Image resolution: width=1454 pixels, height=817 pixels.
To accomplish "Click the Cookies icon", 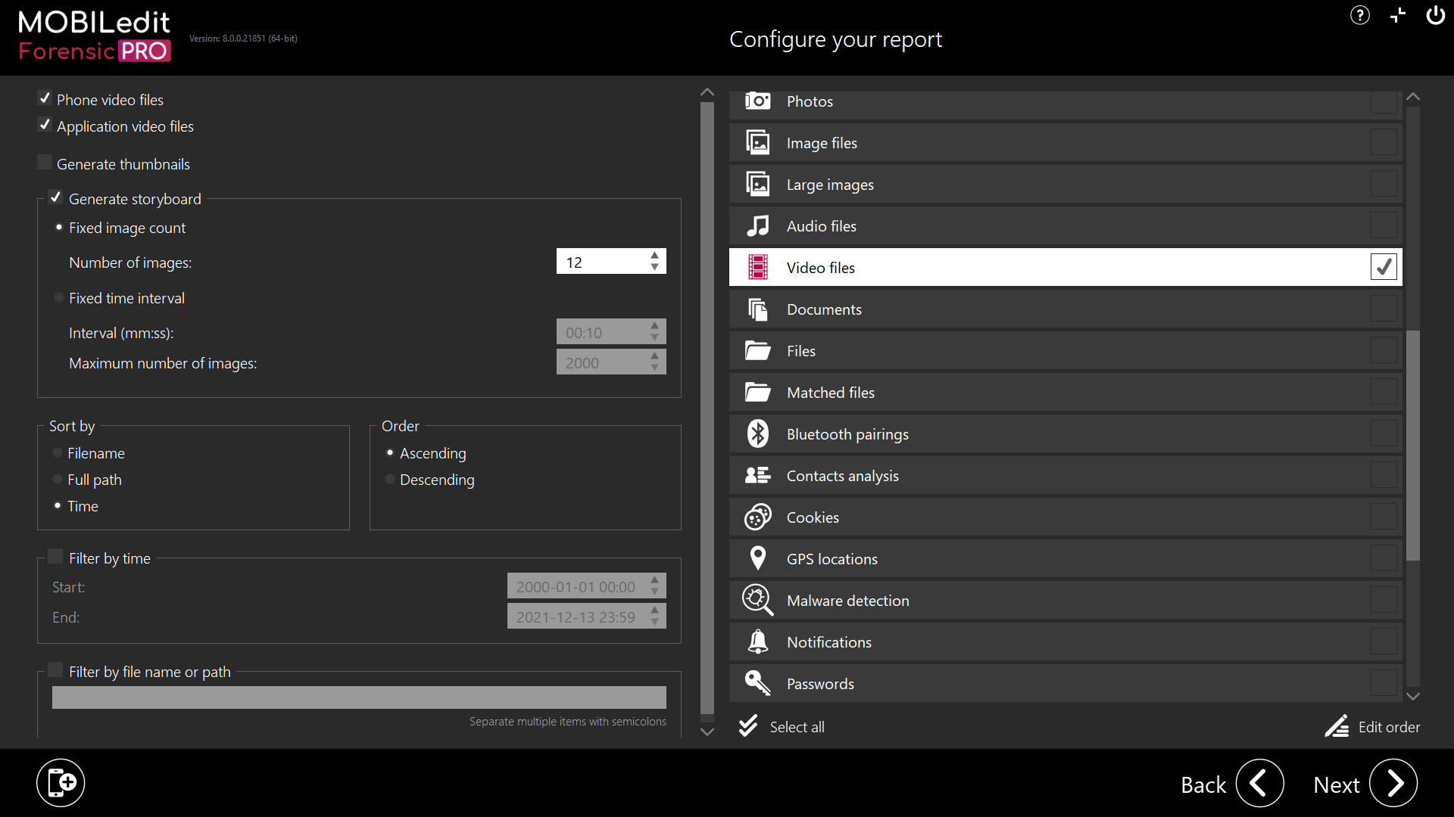I will [757, 517].
